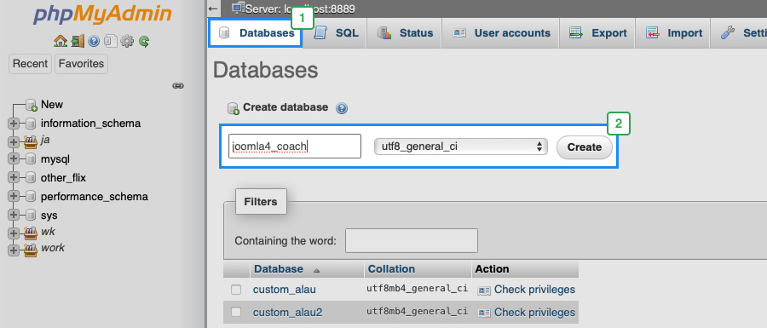Click the Containing the word filter field
This screenshot has width=767, height=328.
pos(412,240)
